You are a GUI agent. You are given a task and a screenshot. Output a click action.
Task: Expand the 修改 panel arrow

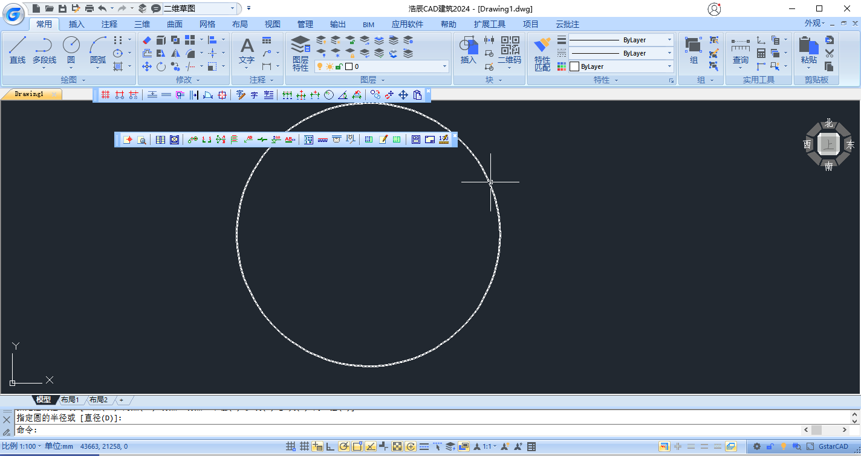pyautogui.click(x=197, y=80)
